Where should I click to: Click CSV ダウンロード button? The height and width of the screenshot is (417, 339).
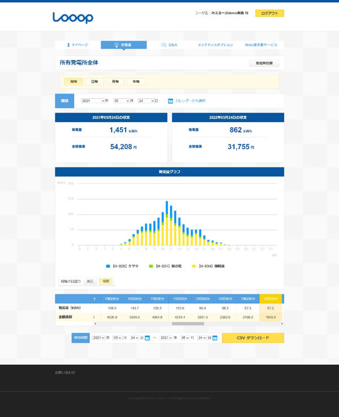253,338
